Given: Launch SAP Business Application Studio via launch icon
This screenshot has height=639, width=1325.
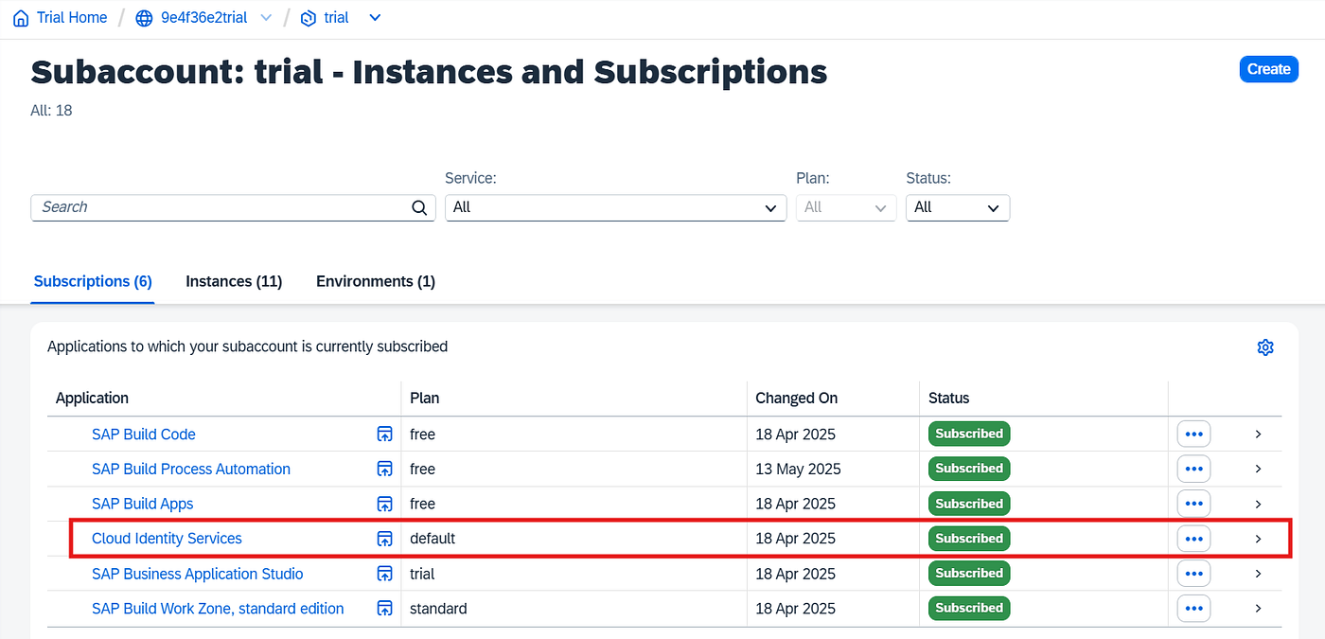Looking at the screenshot, I should [384, 574].
